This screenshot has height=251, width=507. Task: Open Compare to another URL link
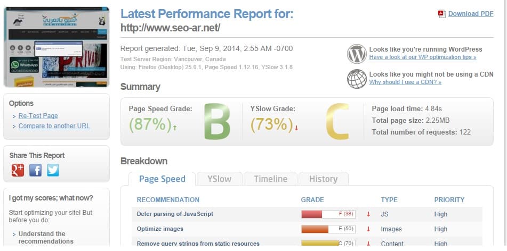point(54,126)
